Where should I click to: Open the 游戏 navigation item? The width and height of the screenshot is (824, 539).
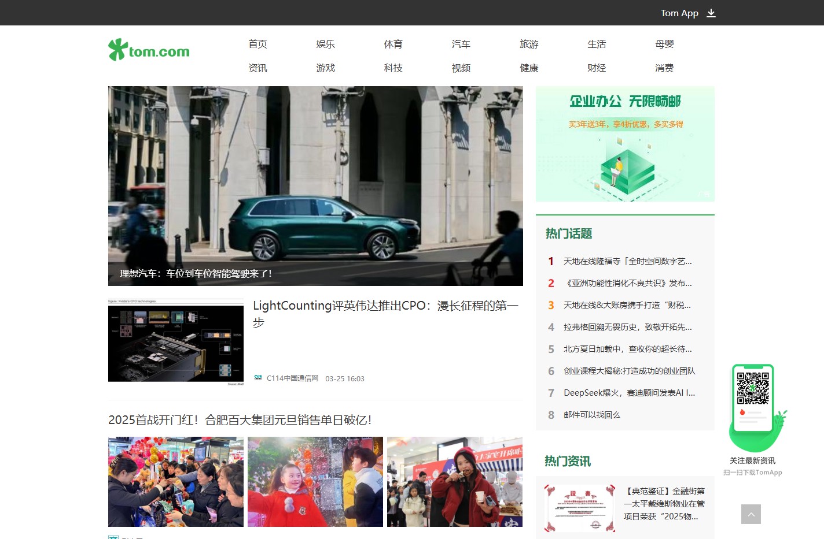[325, 68]
